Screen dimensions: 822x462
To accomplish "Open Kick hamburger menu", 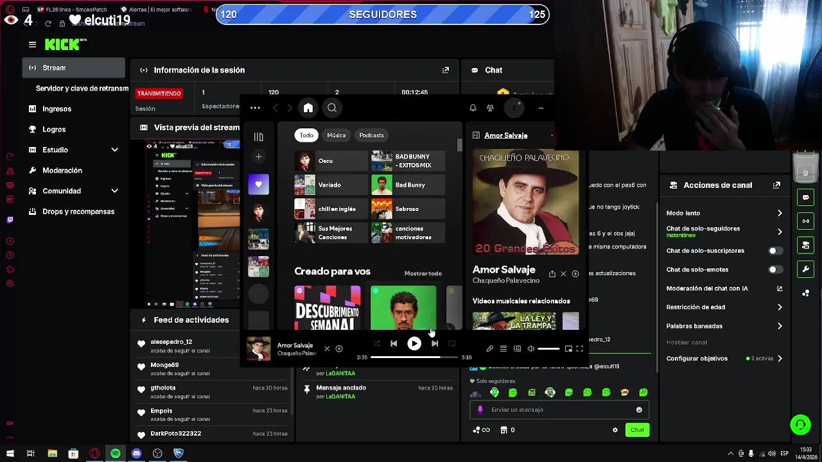I will 32,44.
